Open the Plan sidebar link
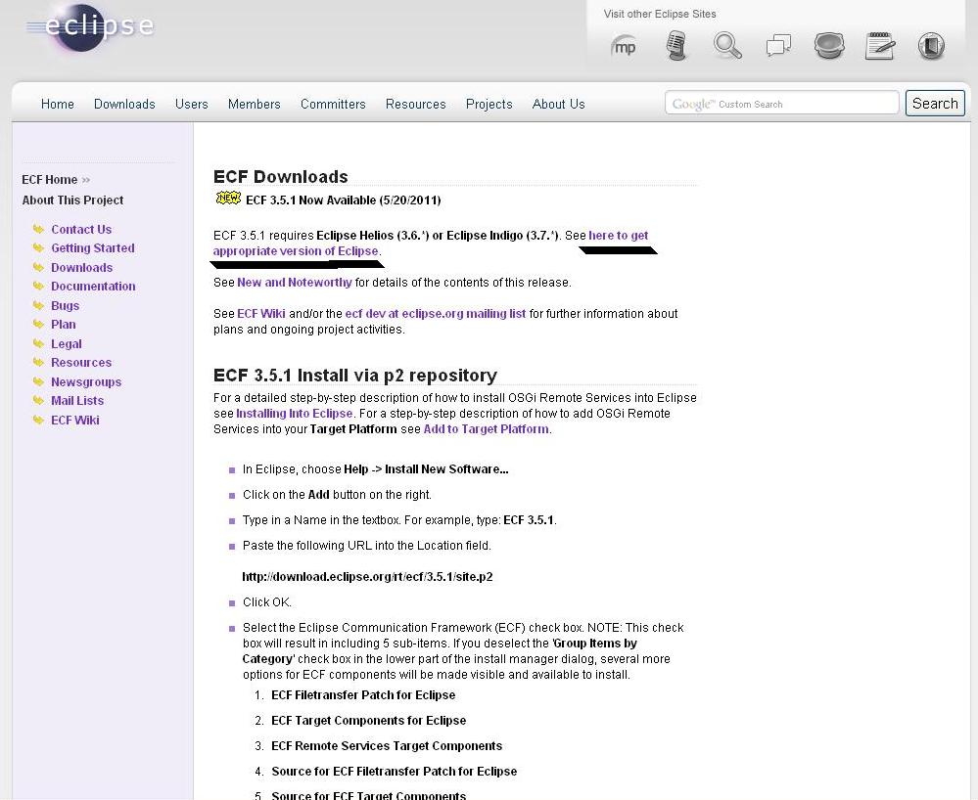The height and width of the screenshot is (800, 978). [63, 324]
